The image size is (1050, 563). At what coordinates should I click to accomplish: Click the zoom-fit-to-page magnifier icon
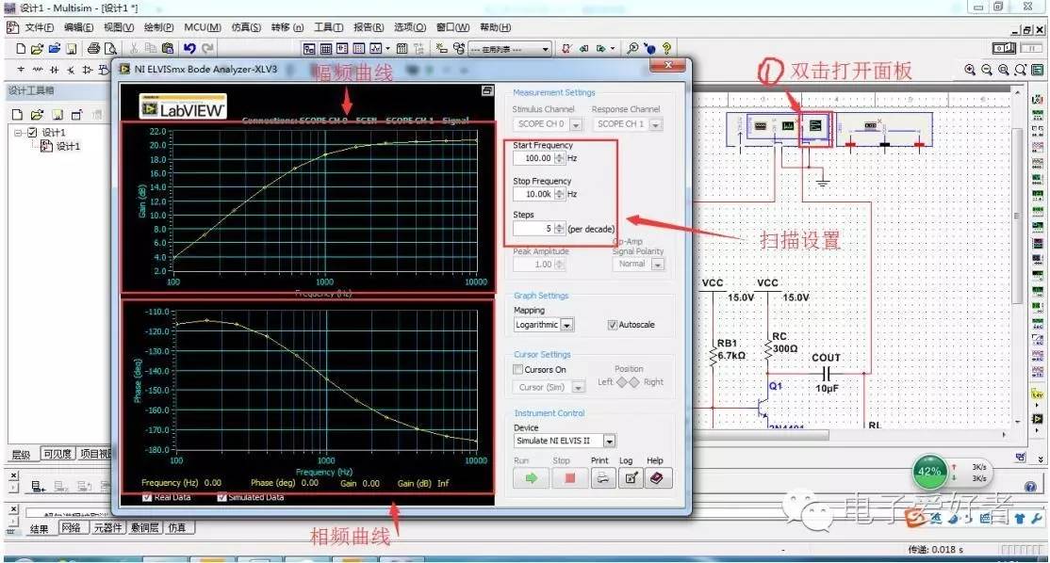[1020, 70]
